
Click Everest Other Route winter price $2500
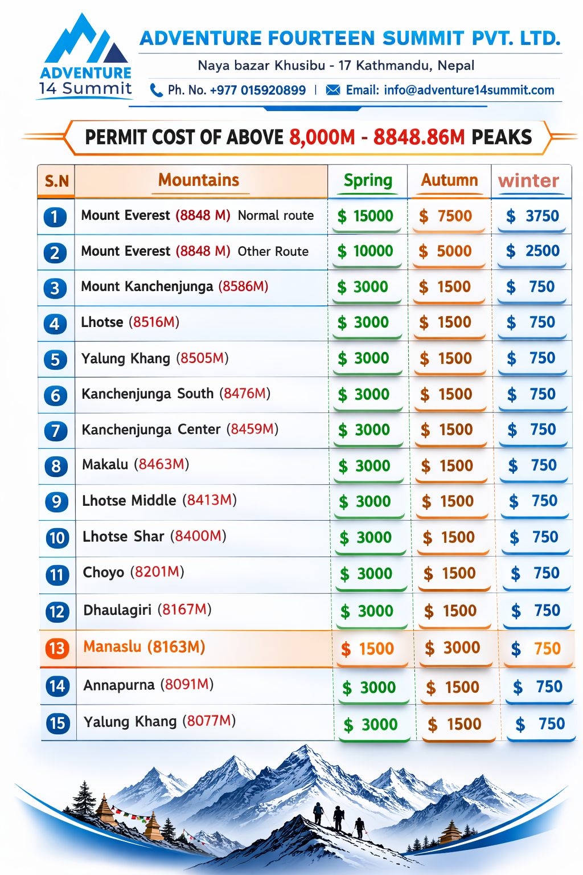(x=533, y=251)
